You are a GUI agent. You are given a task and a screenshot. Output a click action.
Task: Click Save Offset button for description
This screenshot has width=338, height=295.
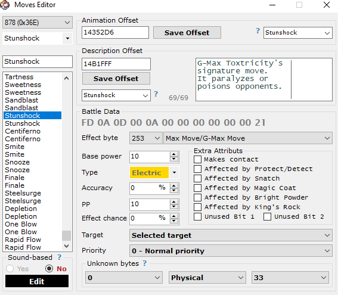click(116, 79)
